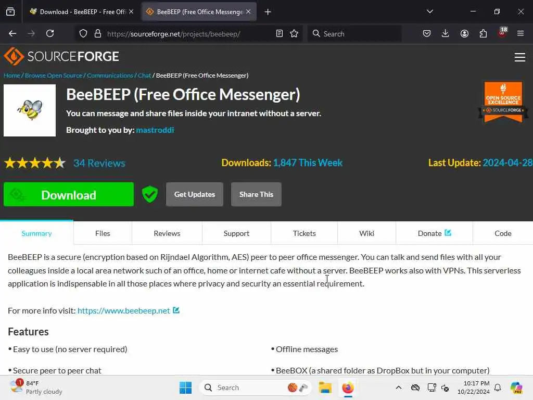Click Firefox icon in taskbar
Image resolution: width=533 pixels, height=400 pixels.
[348, 387]
